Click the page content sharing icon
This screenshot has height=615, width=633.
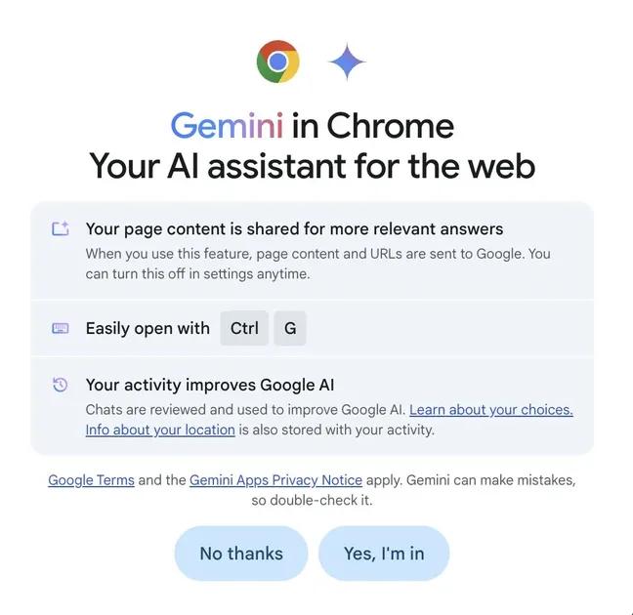coord(61,229)
